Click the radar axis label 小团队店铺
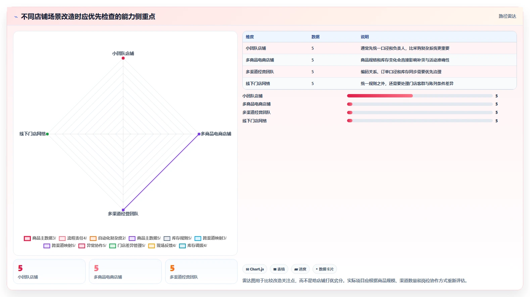The height and width of the screenshot is (297, 530). pyautogui.click(x=123, y=53)
